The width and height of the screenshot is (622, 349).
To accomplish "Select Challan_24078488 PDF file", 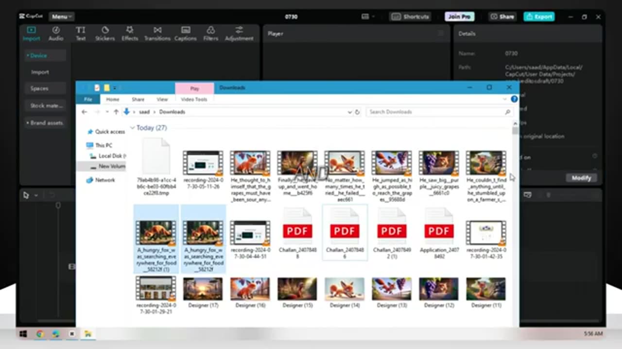I will (x=297, y=233).
